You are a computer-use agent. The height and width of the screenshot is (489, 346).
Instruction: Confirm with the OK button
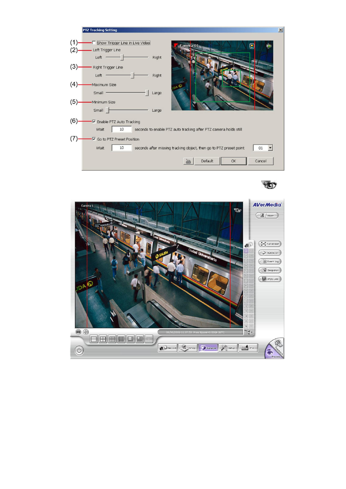point(234,161)
